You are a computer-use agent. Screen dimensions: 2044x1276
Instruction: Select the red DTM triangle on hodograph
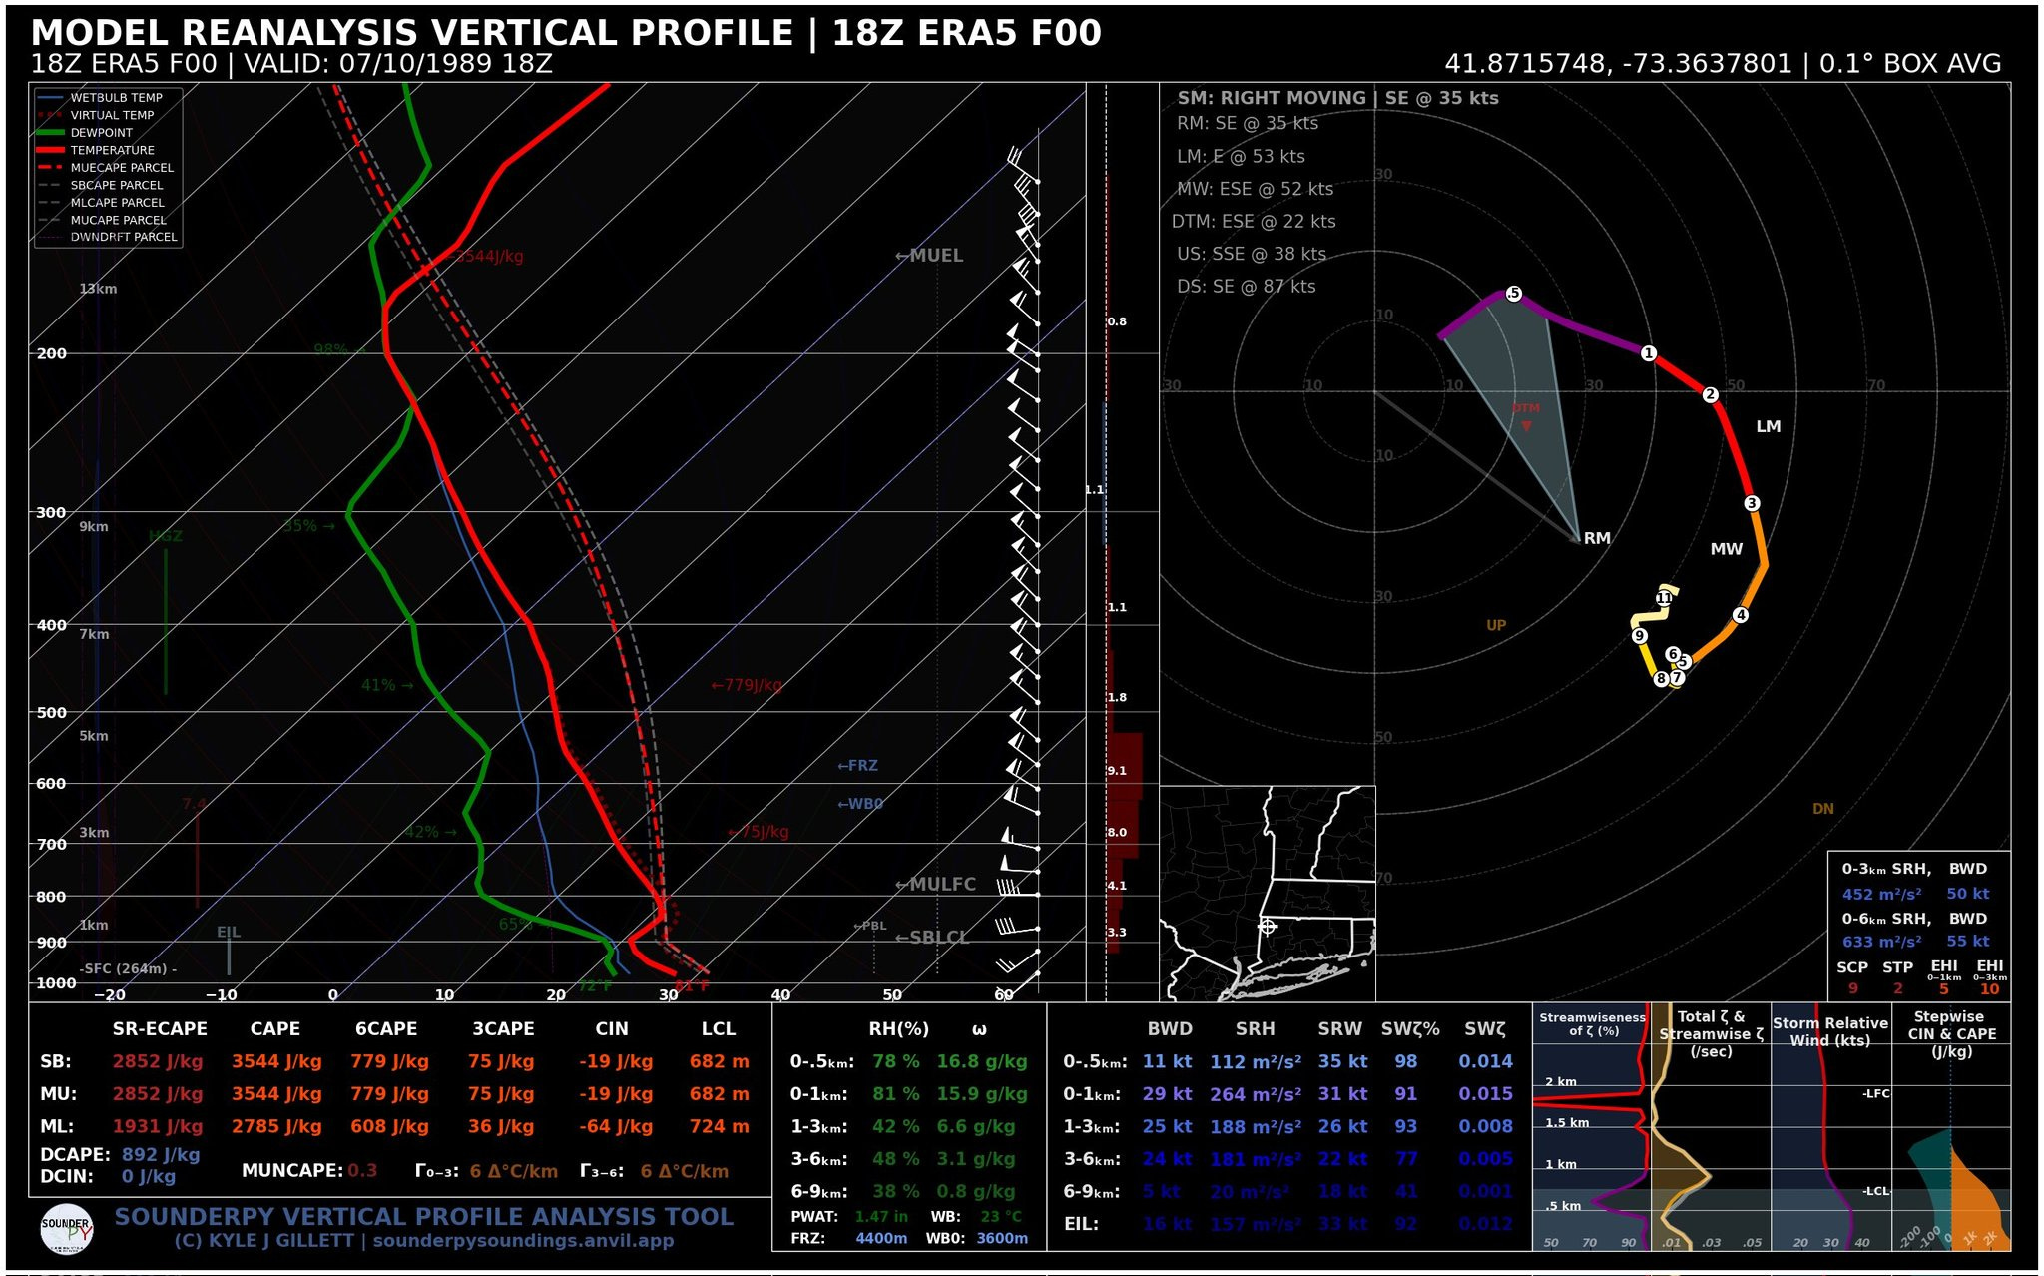tap(1526, 426)
